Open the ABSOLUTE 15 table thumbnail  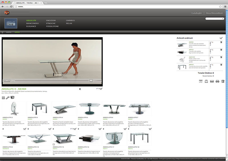tap(64, 138)
